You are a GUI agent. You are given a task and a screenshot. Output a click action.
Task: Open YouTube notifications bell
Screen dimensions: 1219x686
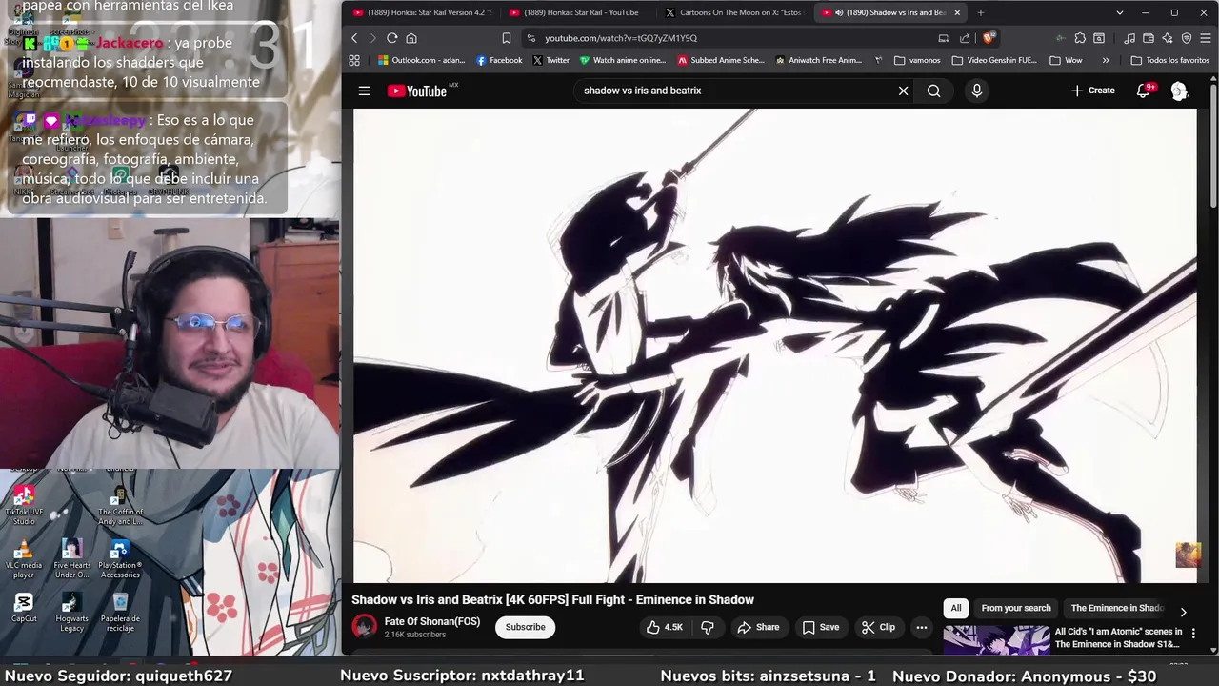pyautogui.click(x=1143, y=91)
